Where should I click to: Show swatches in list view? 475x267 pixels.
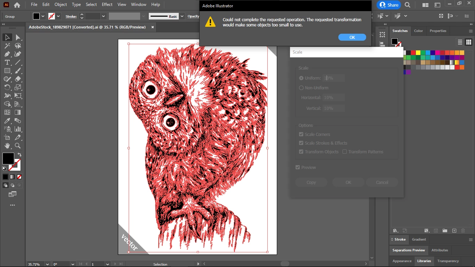460,42
